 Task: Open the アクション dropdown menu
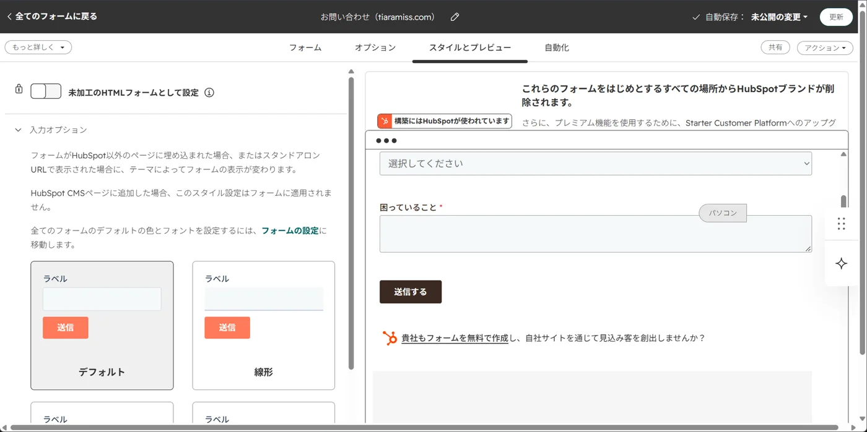[825, 48]
